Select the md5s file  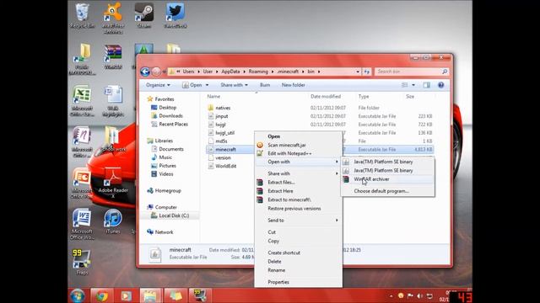[221, 141]
